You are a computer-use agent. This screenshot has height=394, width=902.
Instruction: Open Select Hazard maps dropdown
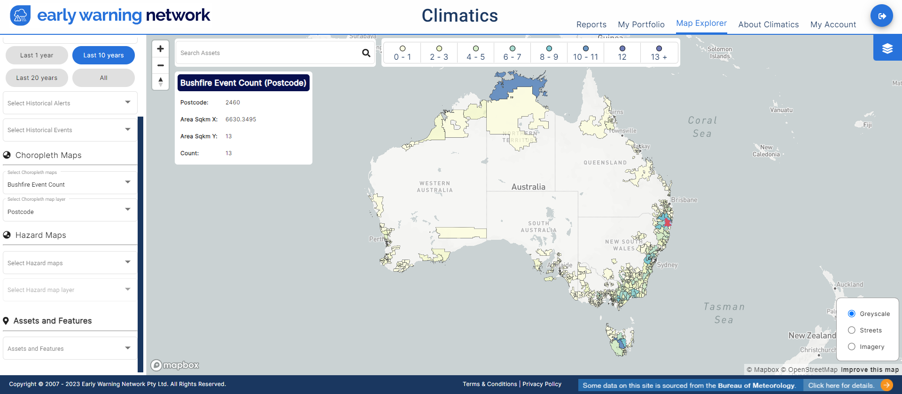(x=70, y=263)
